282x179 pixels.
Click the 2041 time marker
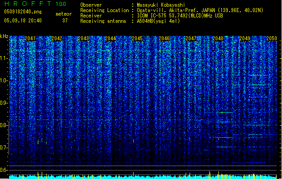pos(30,38)
